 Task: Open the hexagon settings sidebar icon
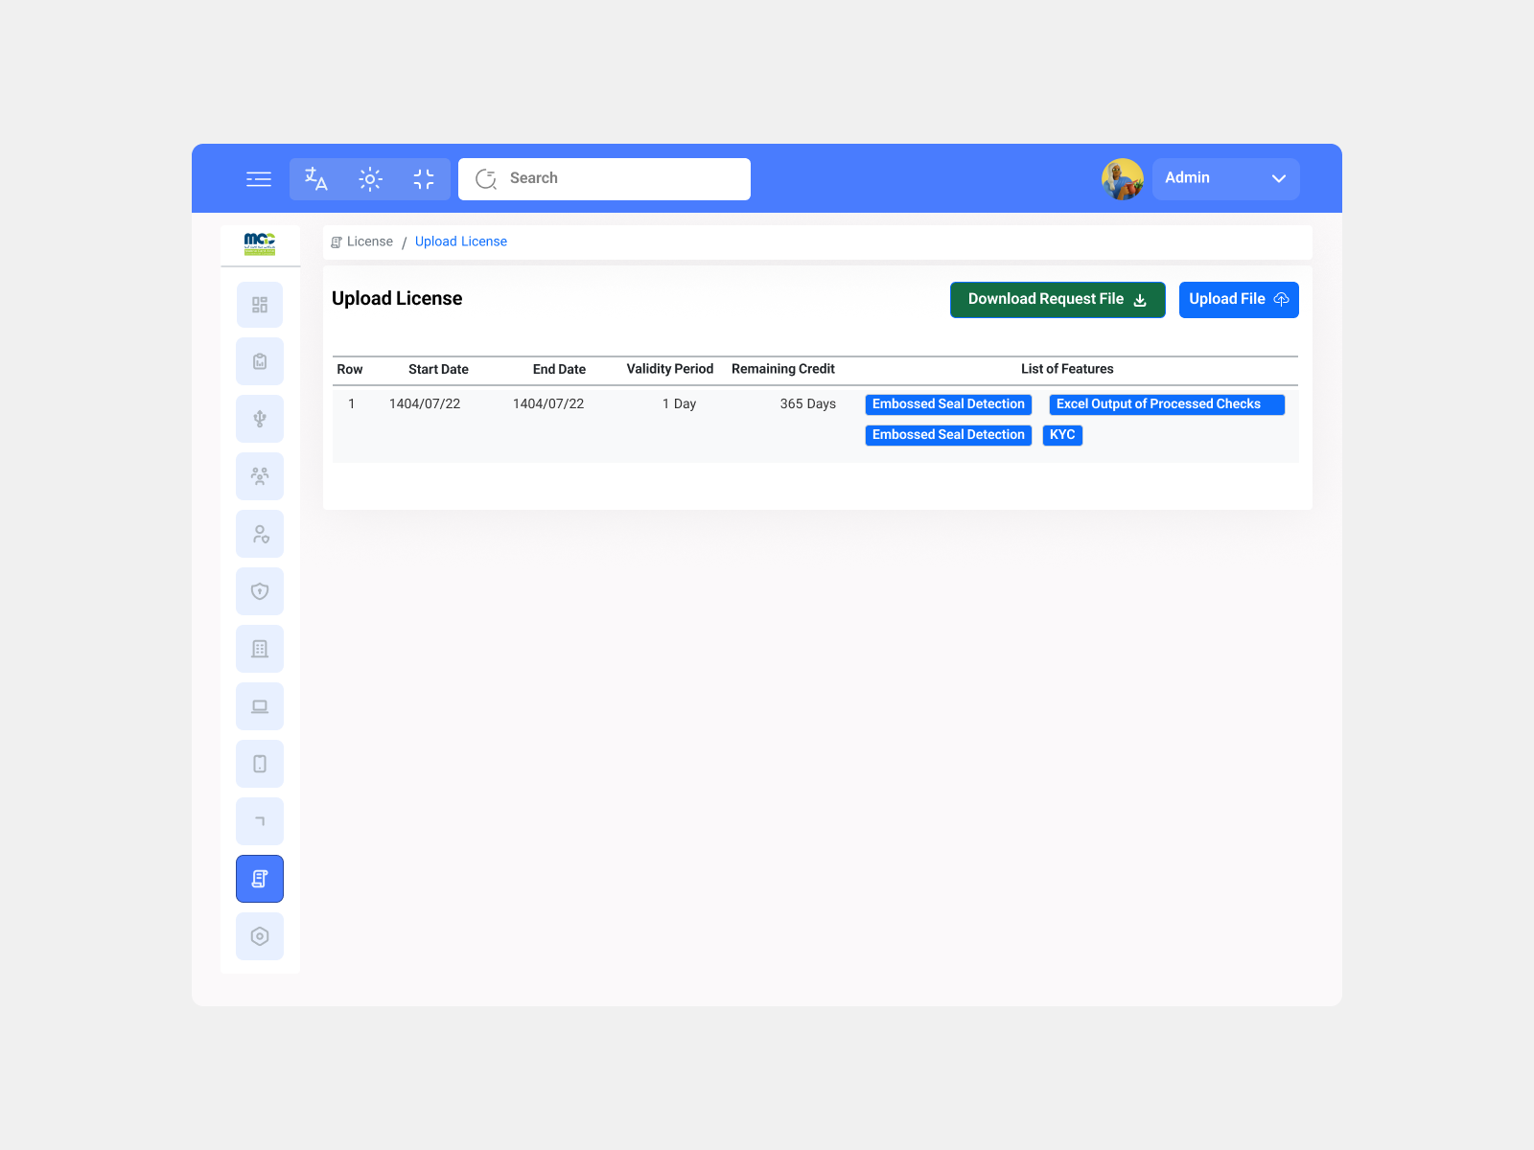pyautogui.click(x=260, y=936)
